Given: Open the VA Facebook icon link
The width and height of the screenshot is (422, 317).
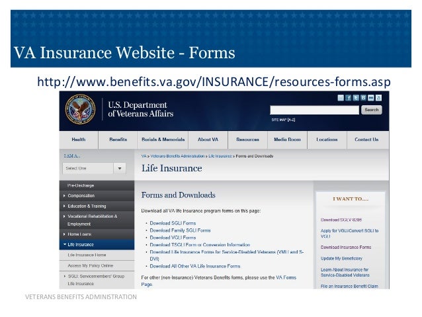Looking at the screenshot, I should tap(349, 98).
